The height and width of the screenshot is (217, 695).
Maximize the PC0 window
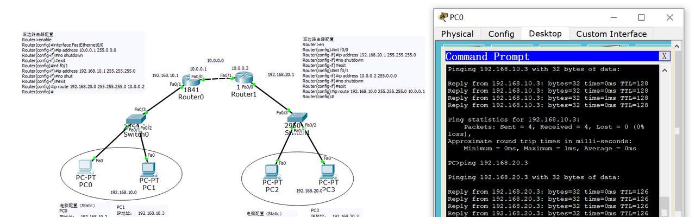641,17
